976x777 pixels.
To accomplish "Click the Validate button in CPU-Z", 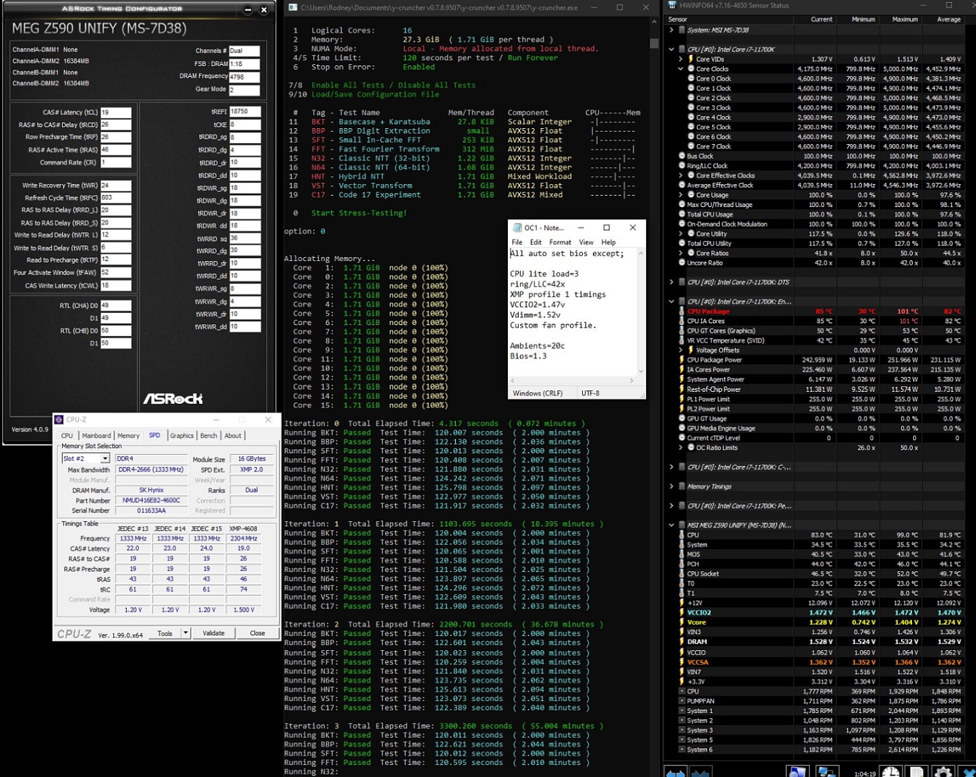I will [x=214, y=633].
